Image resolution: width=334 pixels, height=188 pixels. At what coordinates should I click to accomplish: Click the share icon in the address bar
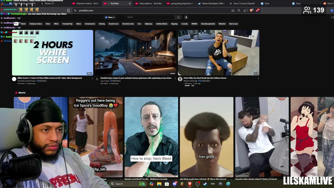coord(245,10)
